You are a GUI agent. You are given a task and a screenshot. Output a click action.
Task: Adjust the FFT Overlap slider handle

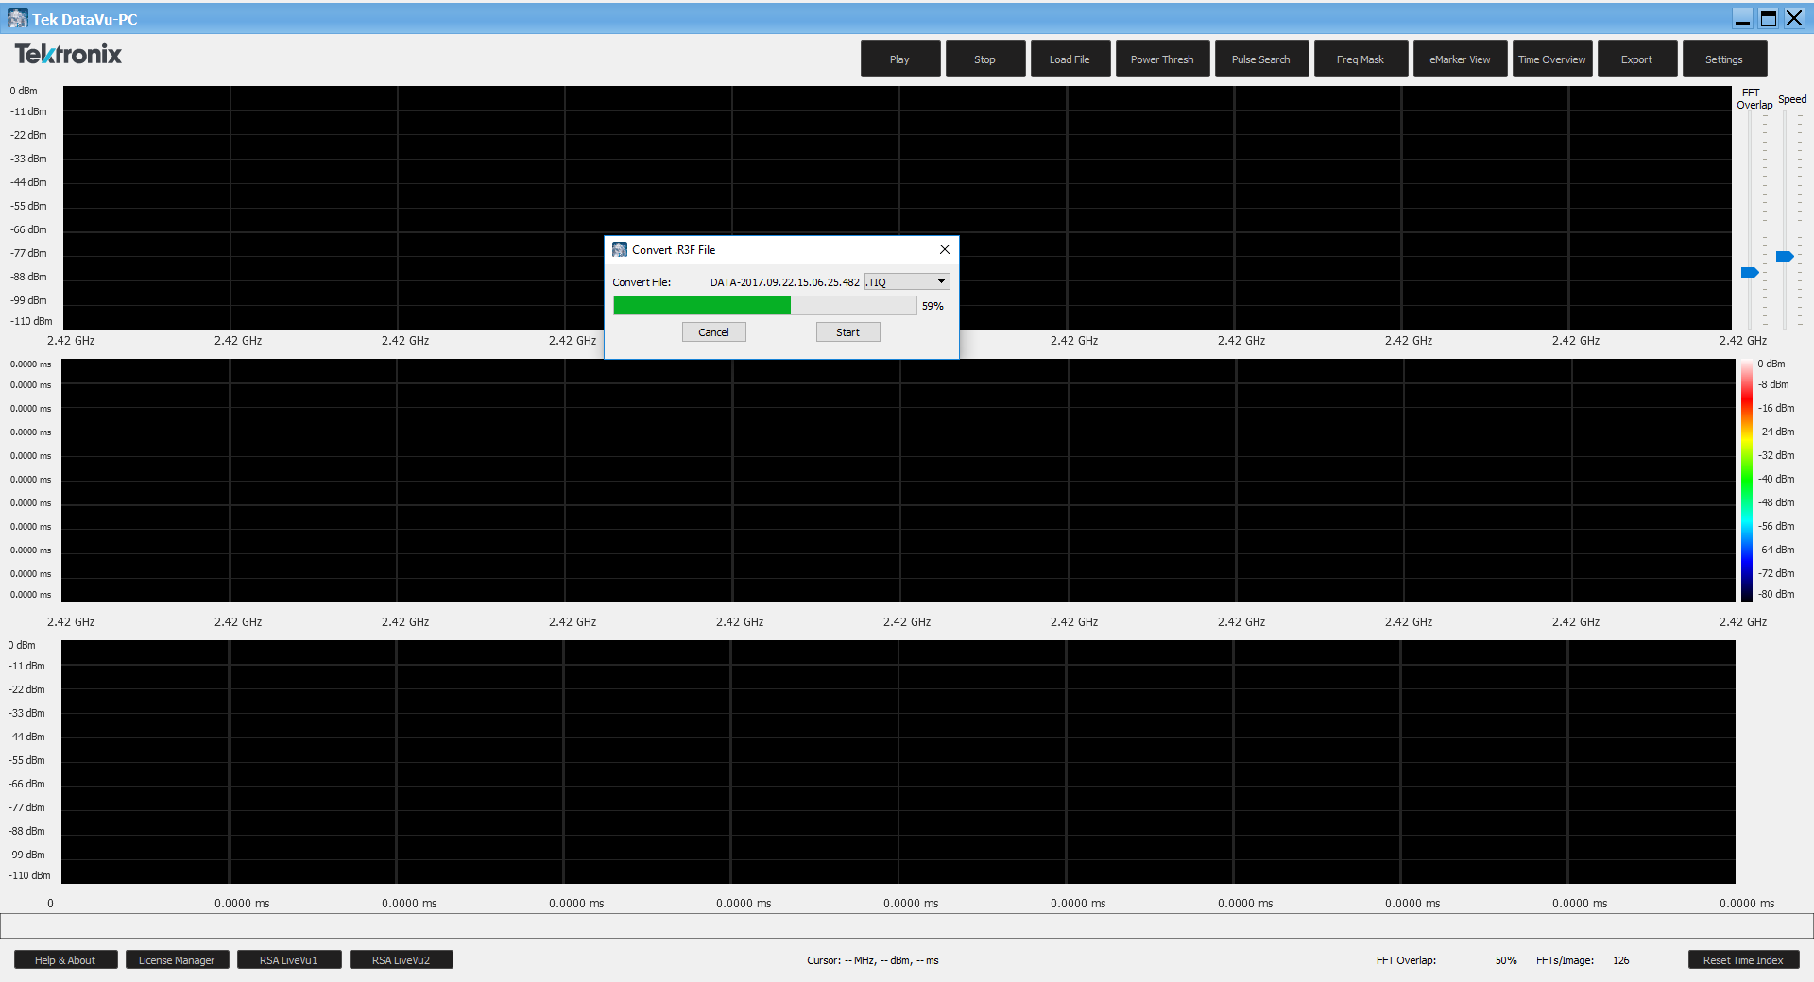(x=1750, y=272)
